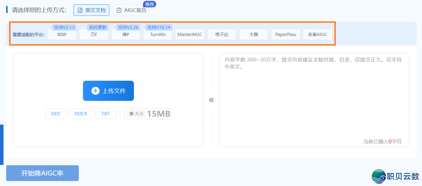Choose the MasterAIGC platform
This screenshot has width=422, height=186.
click(190, 34)
